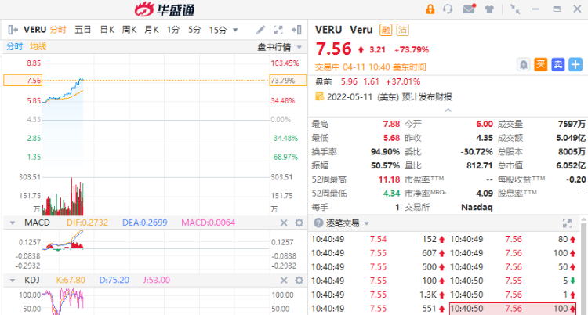Close the KDJ indicator panel
The image size is (588, 315).
click(285, 280)
